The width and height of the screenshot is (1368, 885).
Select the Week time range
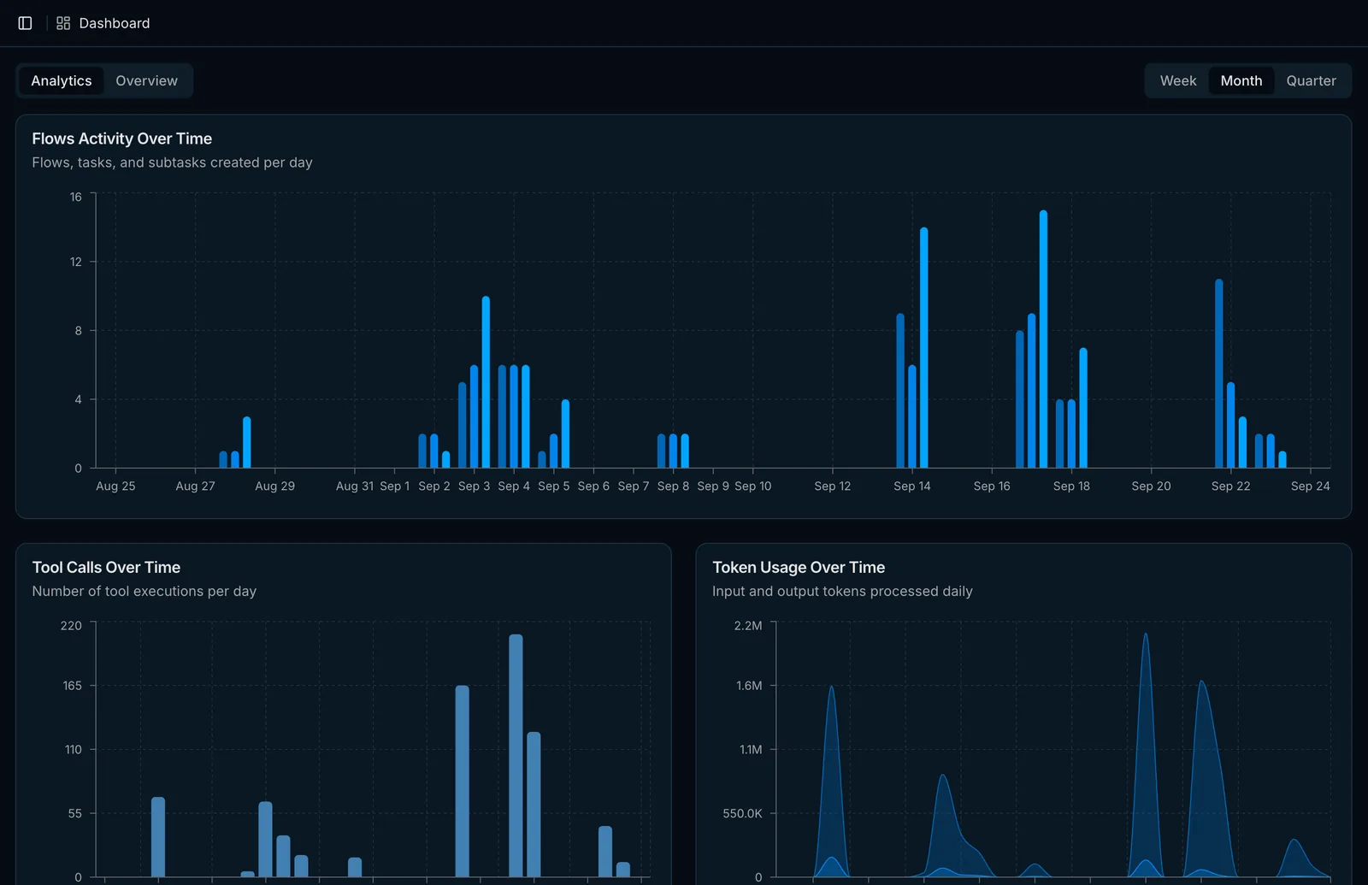point(1178,80)
